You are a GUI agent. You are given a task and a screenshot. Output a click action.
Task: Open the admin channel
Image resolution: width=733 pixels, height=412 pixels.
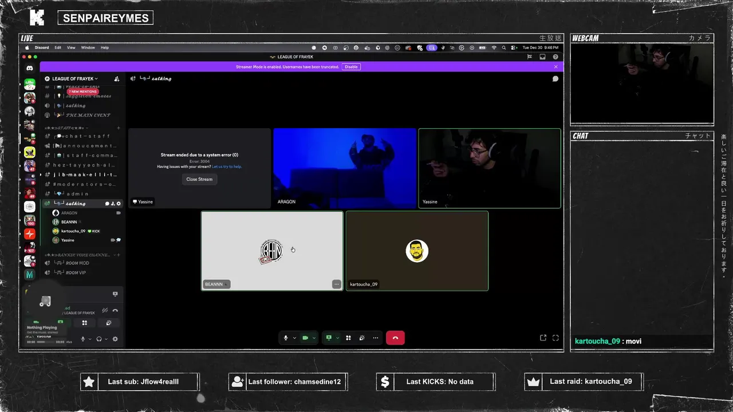tap(83, 194)
